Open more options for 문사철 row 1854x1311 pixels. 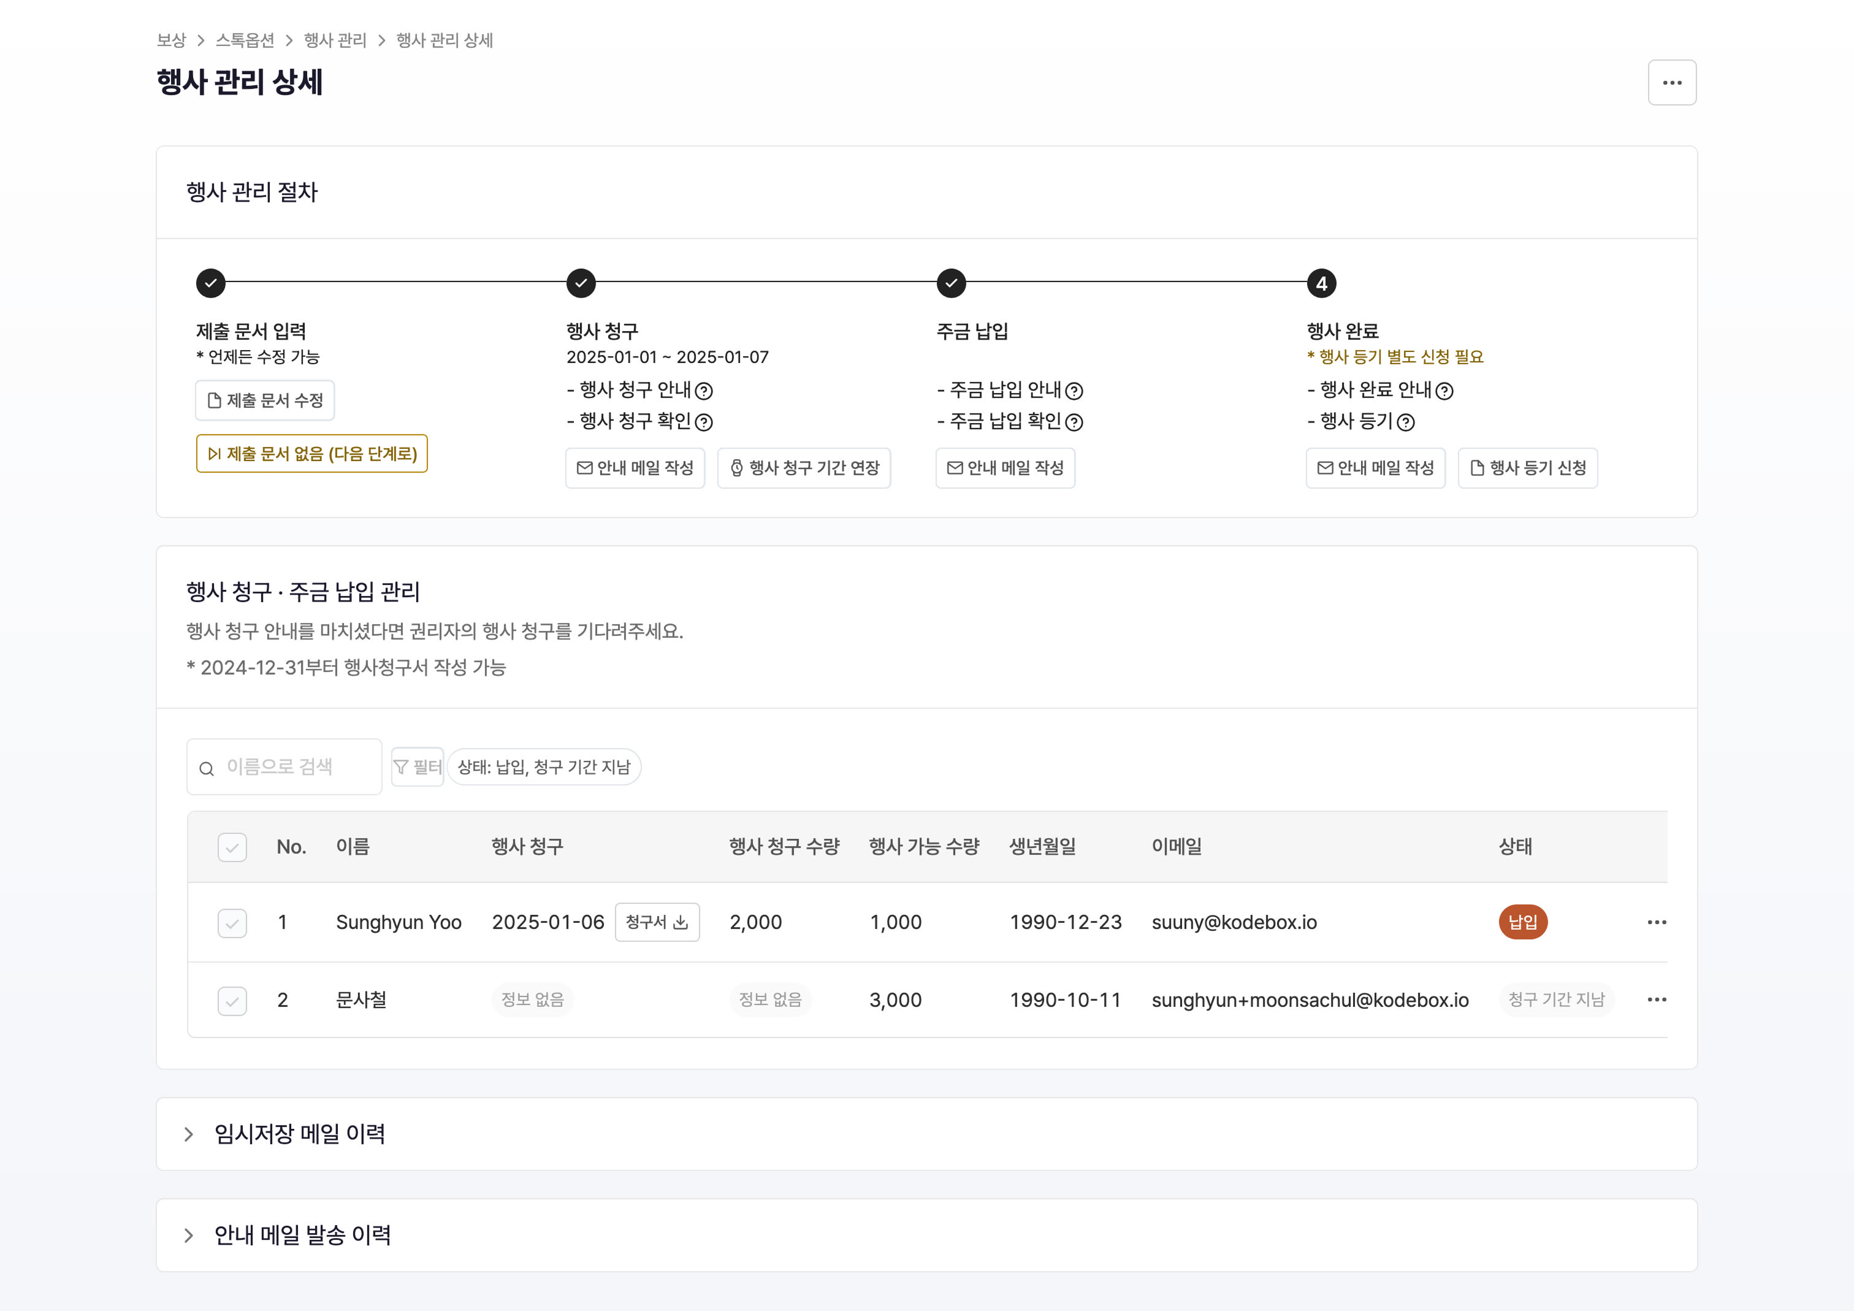coord(1656,1000)
